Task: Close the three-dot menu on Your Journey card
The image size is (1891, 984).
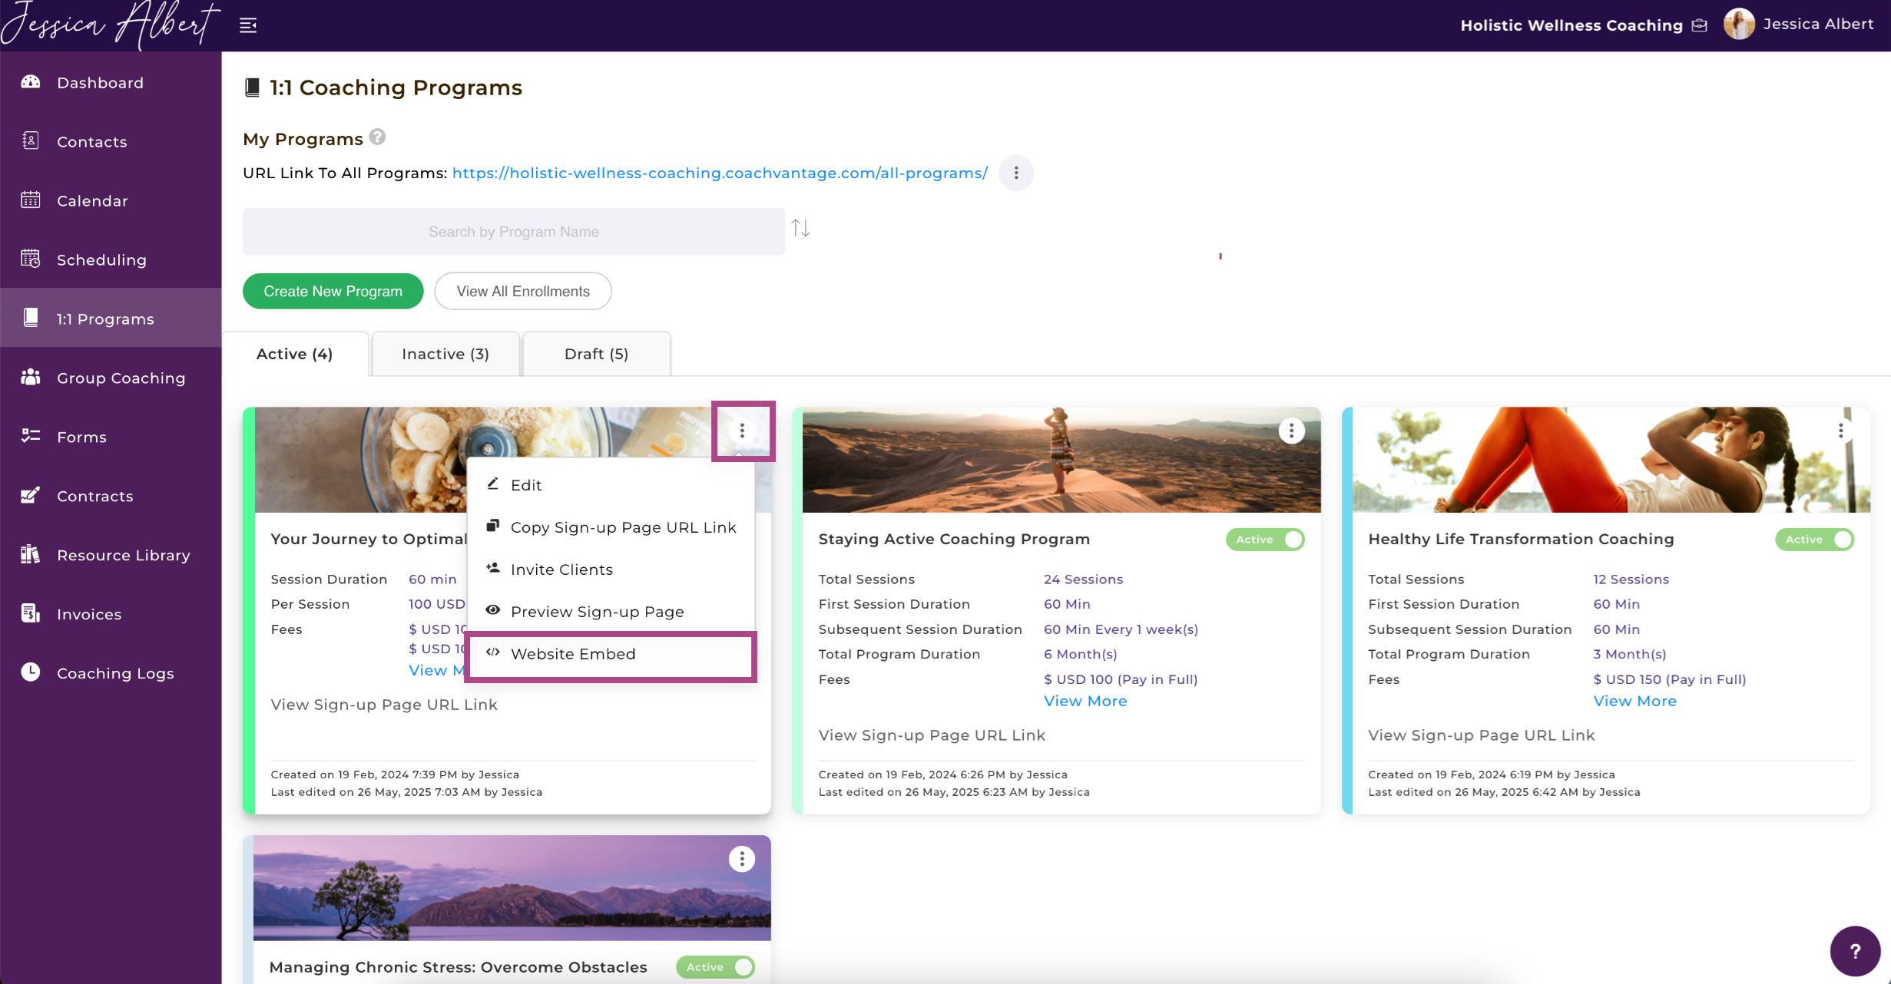Action: 742,431
